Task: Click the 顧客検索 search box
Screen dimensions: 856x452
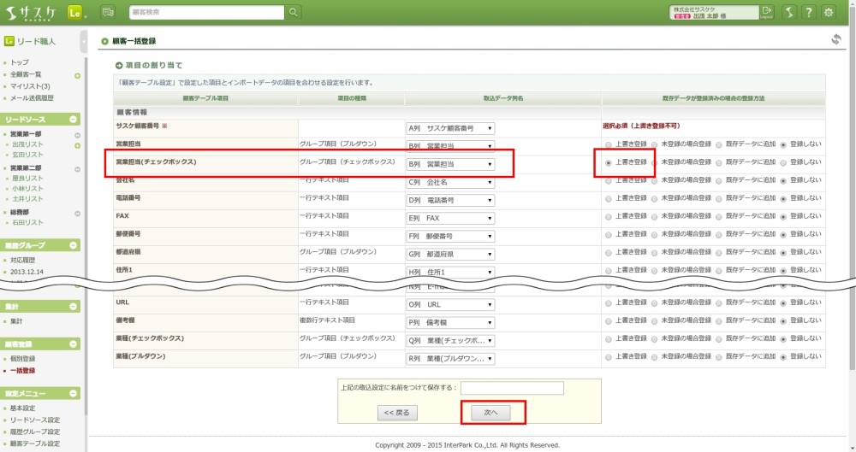Action: coord(206,12)
